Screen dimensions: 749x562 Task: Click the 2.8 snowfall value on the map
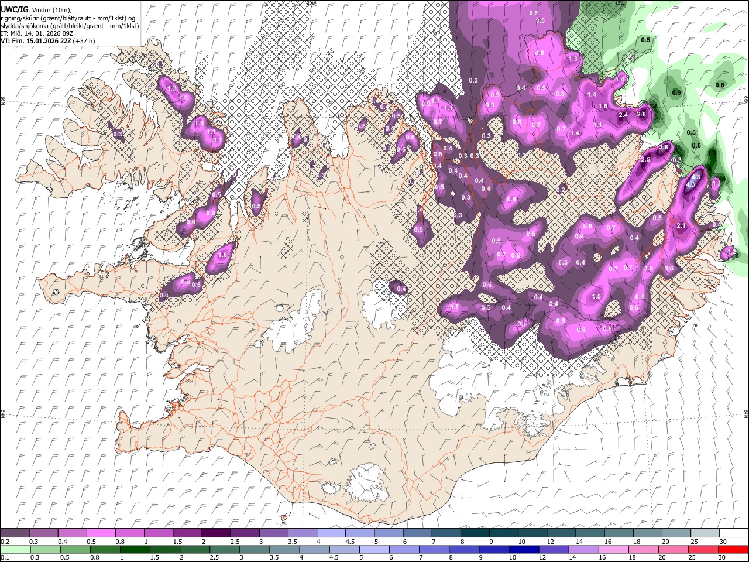(641, 114)
